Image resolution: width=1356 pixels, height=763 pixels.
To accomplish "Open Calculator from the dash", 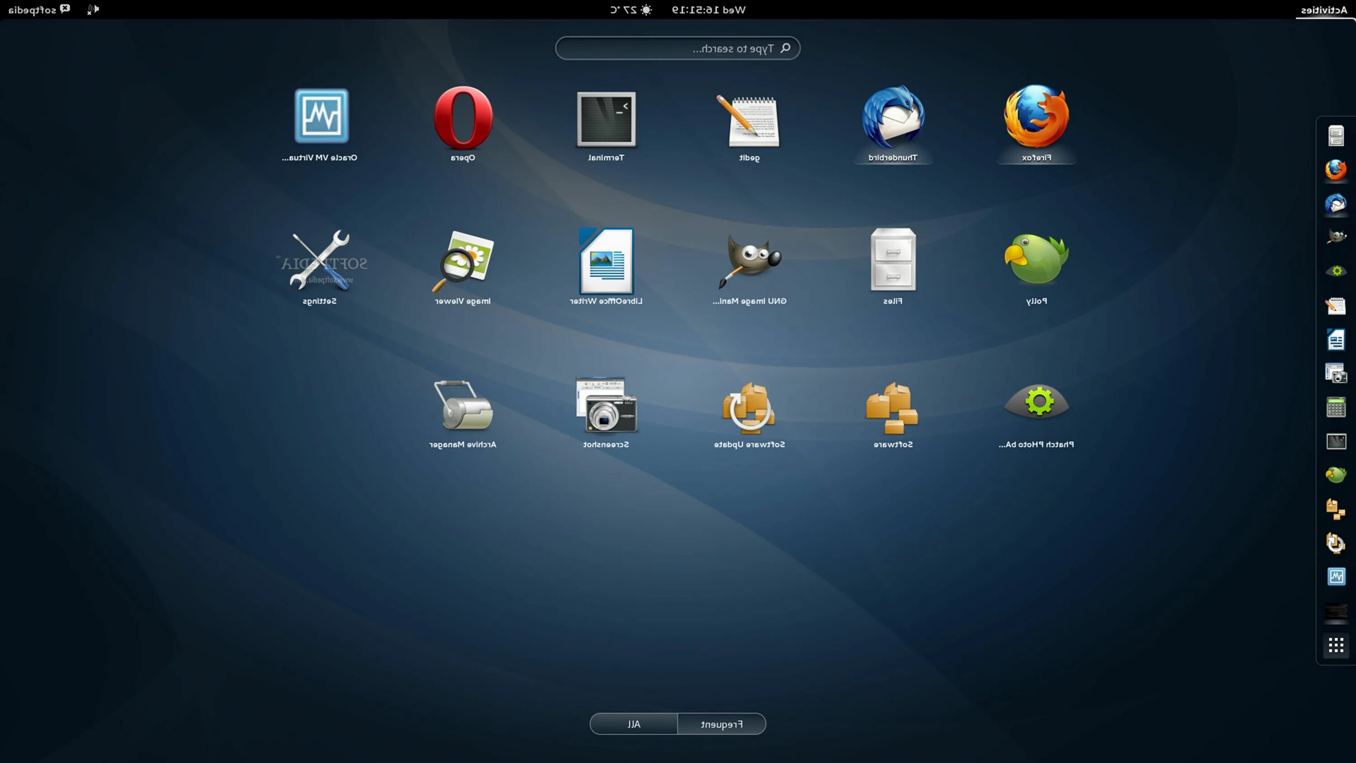I will pyautogui.click(x=1336, y=407).
